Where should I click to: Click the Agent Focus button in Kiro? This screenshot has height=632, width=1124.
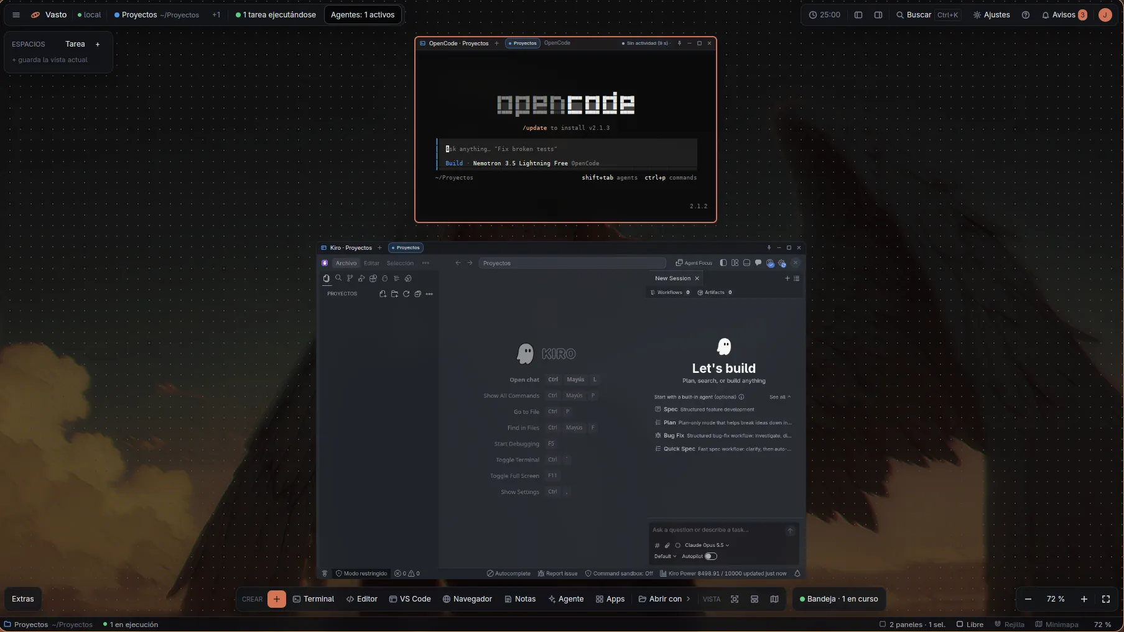click(x=694, y=263)
